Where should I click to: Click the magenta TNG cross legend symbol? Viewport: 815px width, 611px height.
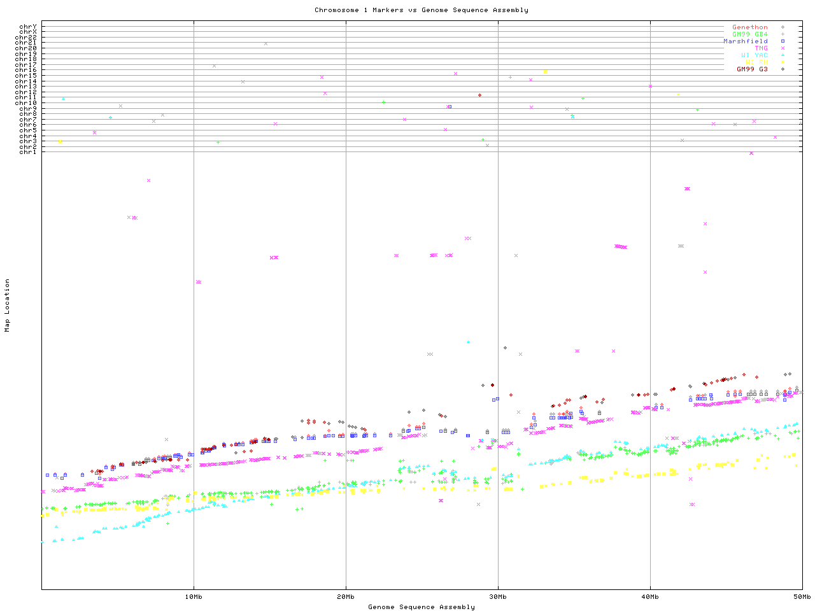click(x=783, y=48)
